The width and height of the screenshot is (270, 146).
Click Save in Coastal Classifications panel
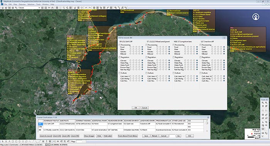pyautogui.click(x=146, y=136)
